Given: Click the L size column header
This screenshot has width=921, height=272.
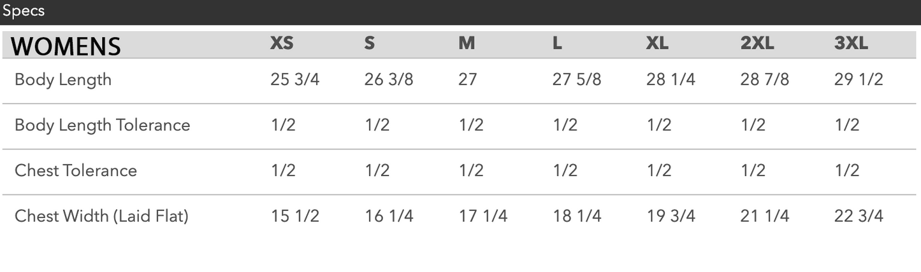Looking at the screenshot, I should [557, 43].
